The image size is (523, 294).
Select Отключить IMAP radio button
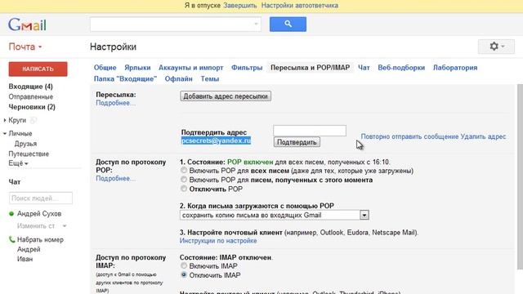[184, 274]
